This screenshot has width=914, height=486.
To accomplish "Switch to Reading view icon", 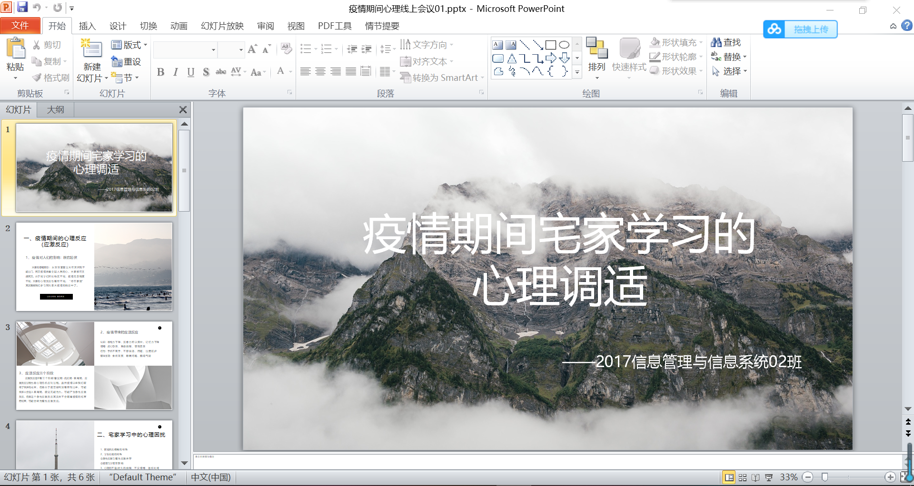I will pyautogui.click(x=755, y=477).
